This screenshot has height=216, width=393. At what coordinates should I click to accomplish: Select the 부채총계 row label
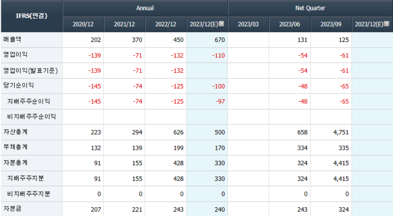tap(15, 147)
